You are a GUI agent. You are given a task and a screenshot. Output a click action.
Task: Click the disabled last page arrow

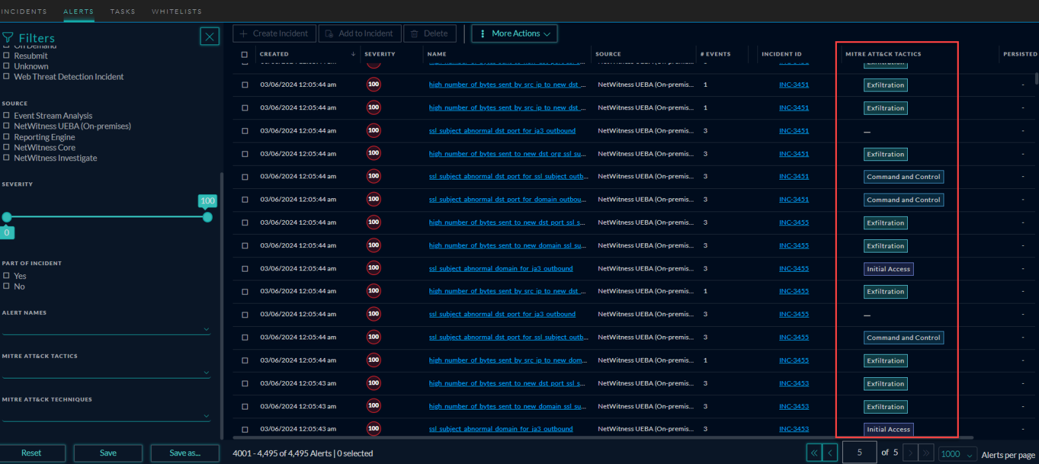pos(926,453)
